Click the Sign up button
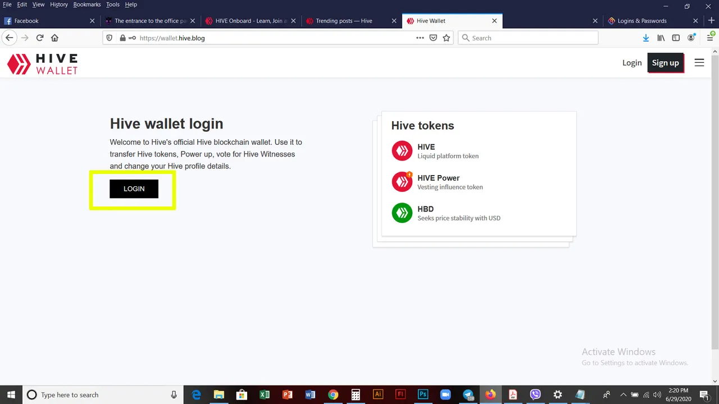Viewport: 719px width, 404px height. point(666,63)
